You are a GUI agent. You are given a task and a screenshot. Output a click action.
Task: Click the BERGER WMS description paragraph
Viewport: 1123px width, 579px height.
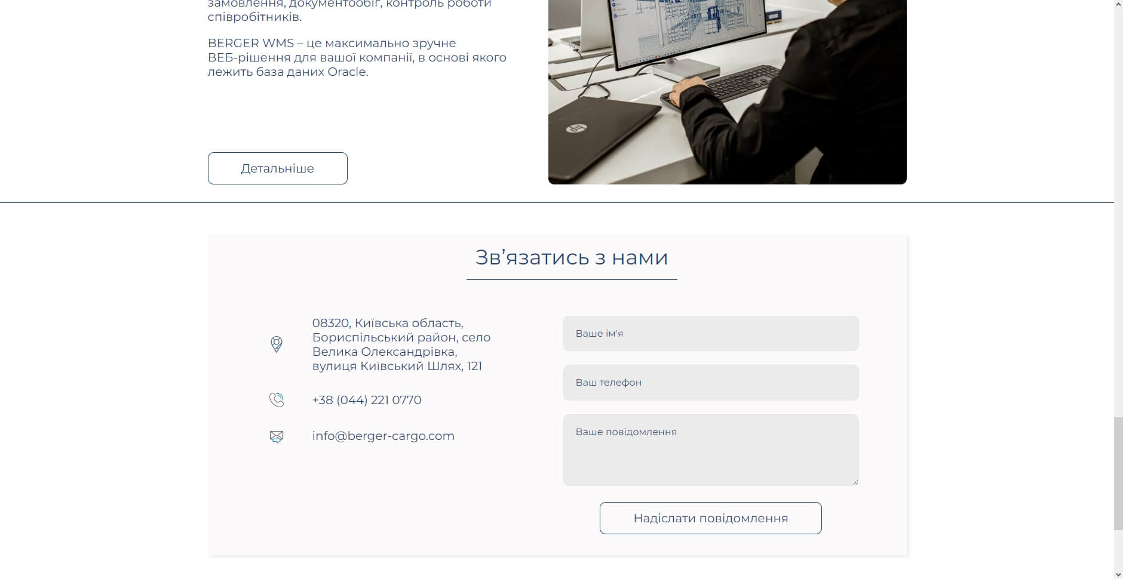pyautogui.click(x=357, y=57)
